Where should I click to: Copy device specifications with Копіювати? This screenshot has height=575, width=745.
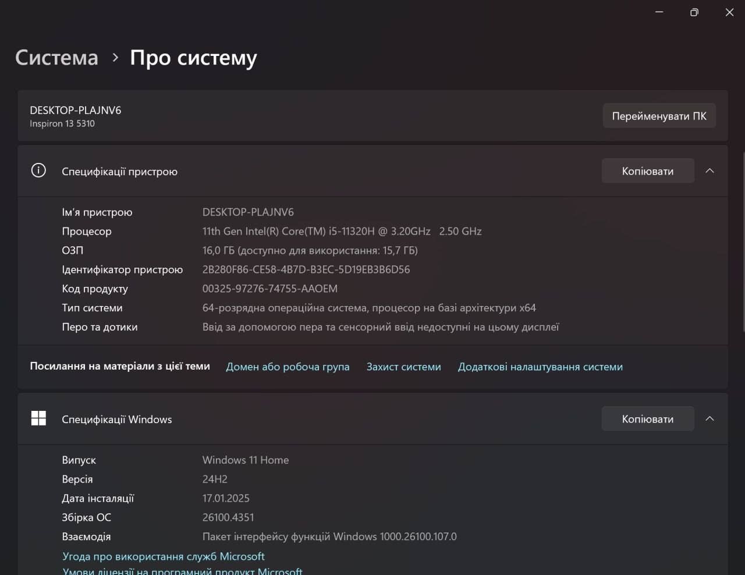tap(648, 171)
